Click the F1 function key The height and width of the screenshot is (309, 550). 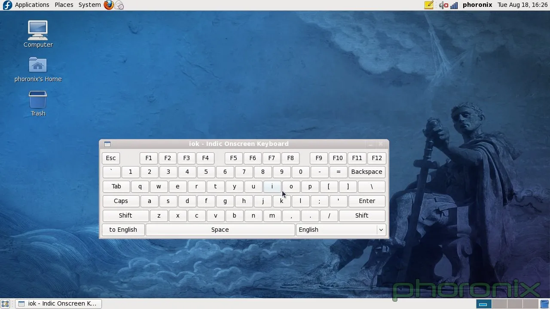[149, 158]
